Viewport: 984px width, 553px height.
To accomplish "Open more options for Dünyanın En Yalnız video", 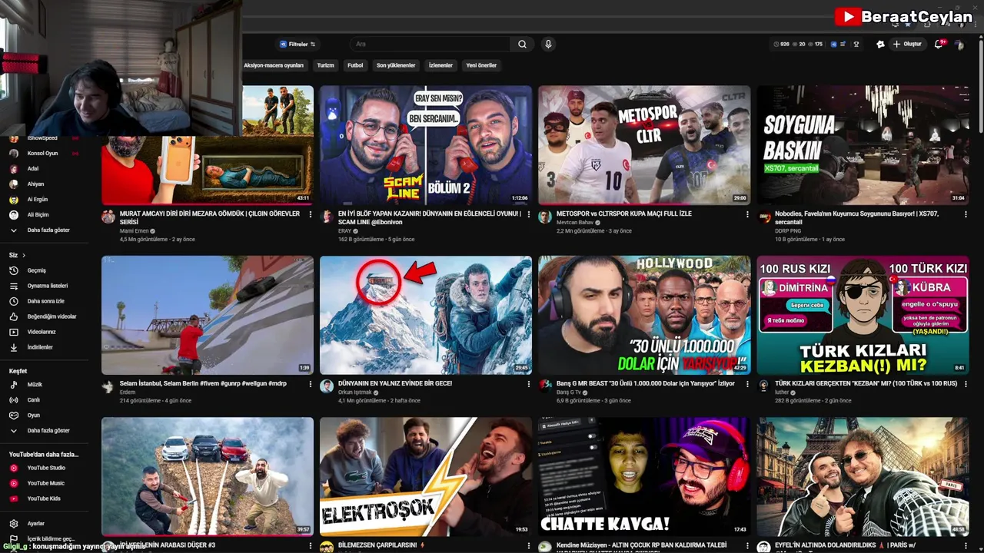I will point(529,384).
